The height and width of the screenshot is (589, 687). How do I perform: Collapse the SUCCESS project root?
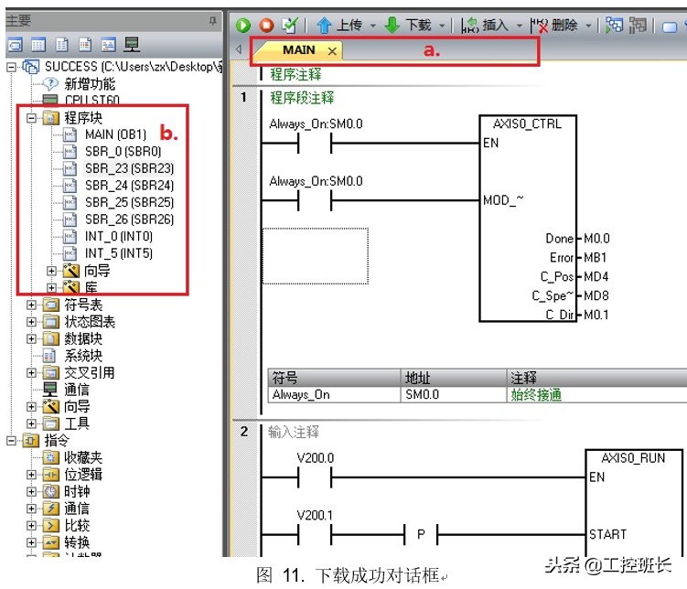click(x=11, y=67)
